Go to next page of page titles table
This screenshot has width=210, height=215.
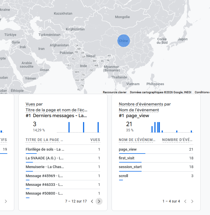click(x=99, y=201)
